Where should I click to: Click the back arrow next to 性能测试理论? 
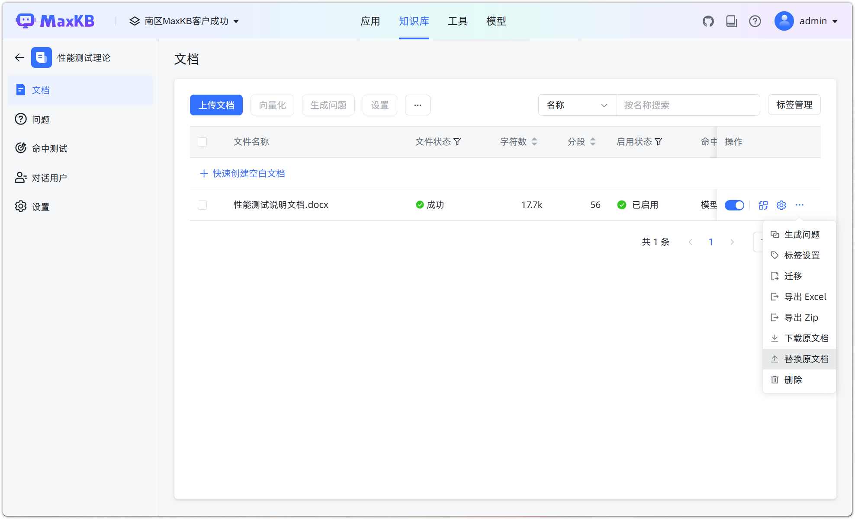19,57
